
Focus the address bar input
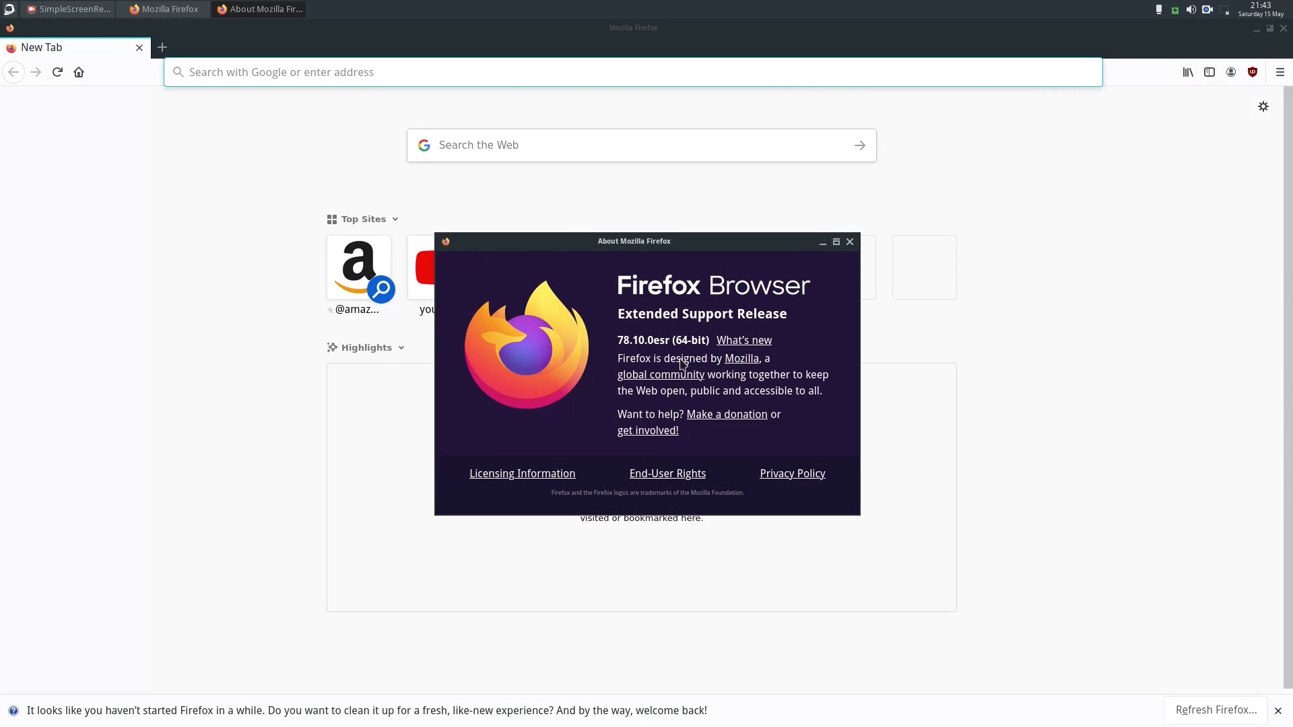[x=633, y=72]
